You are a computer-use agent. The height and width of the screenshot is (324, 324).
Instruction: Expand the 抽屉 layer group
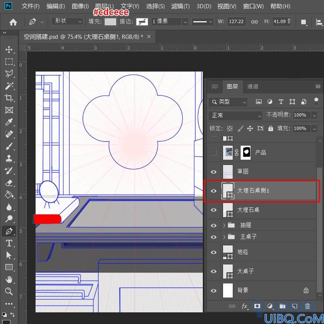[x=224, y=225]
